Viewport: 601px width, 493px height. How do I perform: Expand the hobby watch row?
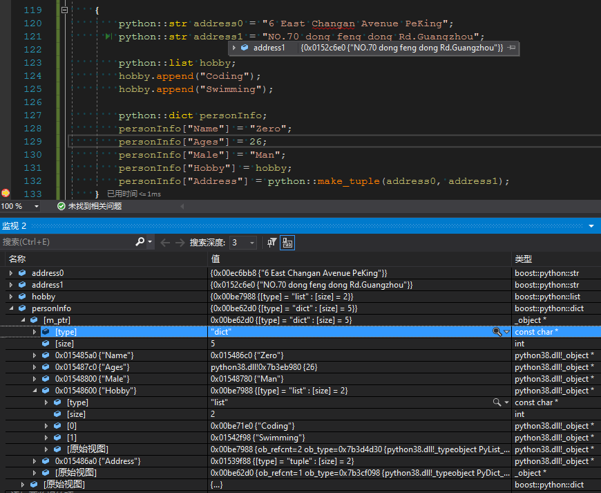pos(11,297)
